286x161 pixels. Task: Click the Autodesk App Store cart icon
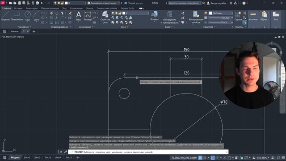click(x=231, y=3)
